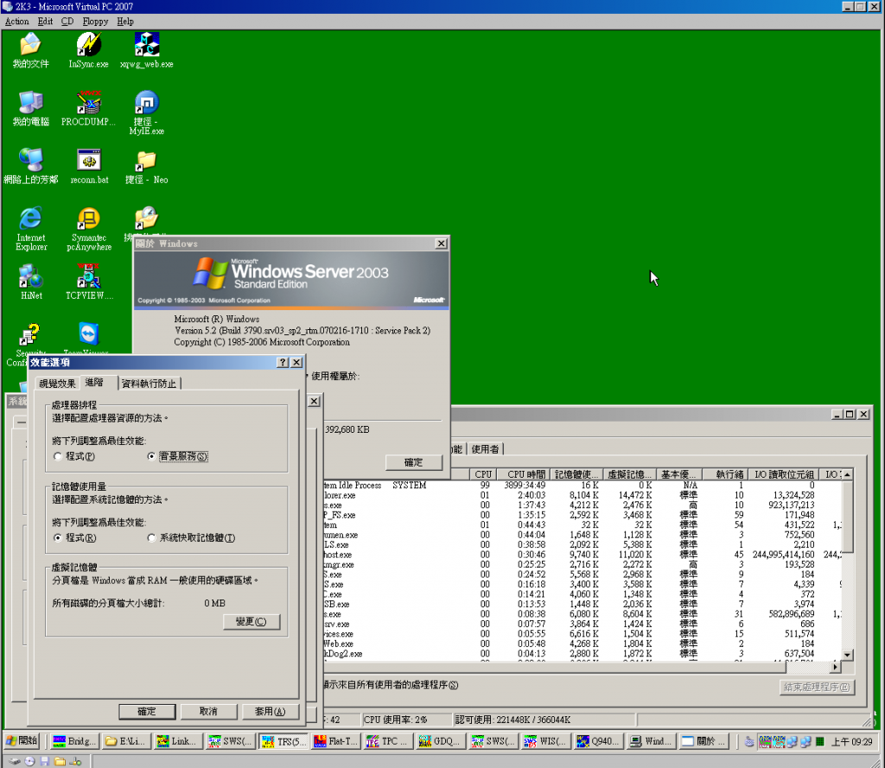The width and height of the screenshot is (885, 768).
Task: Open xqwg_web.exe desktop icon
Action: point(147,51)
